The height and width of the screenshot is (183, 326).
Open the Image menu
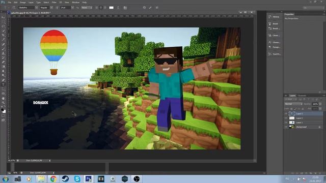point(23,2)
